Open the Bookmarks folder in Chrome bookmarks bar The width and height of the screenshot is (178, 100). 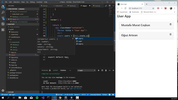coord(134,12)
